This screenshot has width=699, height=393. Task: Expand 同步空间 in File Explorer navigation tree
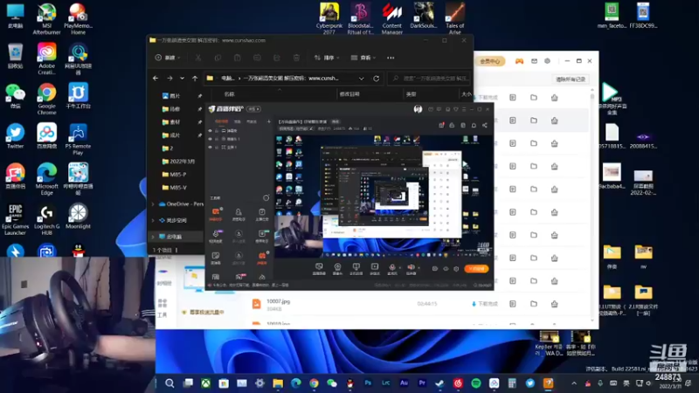[153, 220]
